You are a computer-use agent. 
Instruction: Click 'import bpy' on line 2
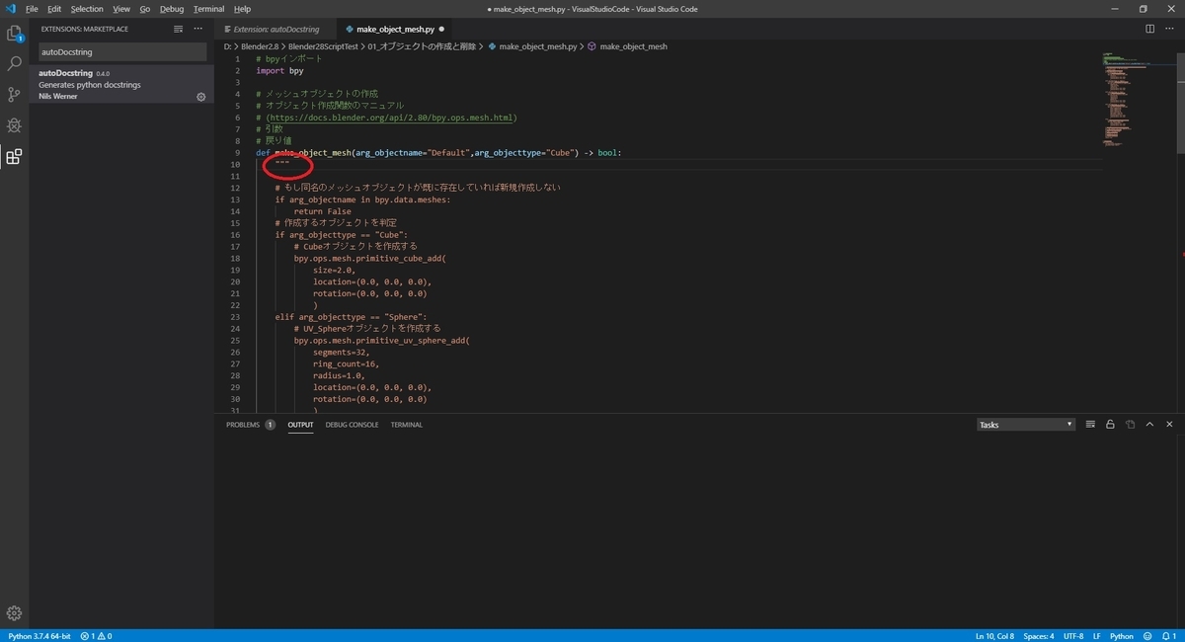(x=279, y=70)
